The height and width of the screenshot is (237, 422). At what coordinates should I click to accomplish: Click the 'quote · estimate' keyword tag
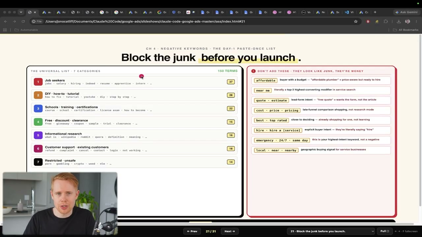271,100
